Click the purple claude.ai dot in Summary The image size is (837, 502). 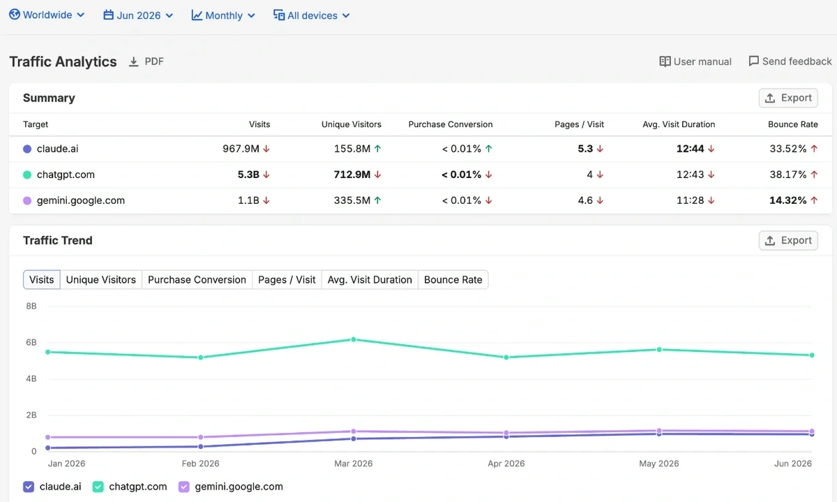coord(27,149)
